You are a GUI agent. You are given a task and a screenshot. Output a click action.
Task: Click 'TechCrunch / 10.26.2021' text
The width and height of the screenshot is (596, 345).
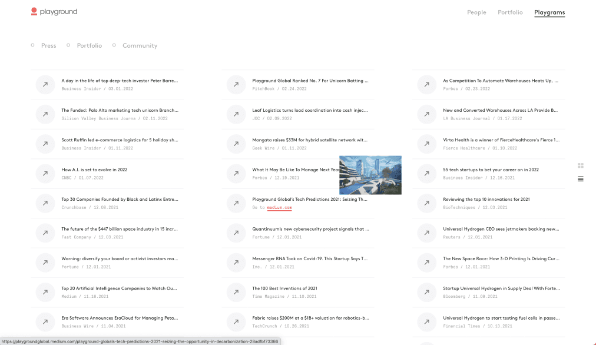(x=280, y=326)
